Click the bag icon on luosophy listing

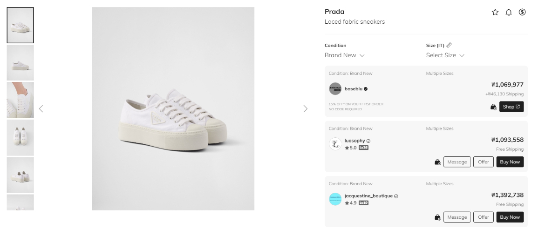point(438,162)
